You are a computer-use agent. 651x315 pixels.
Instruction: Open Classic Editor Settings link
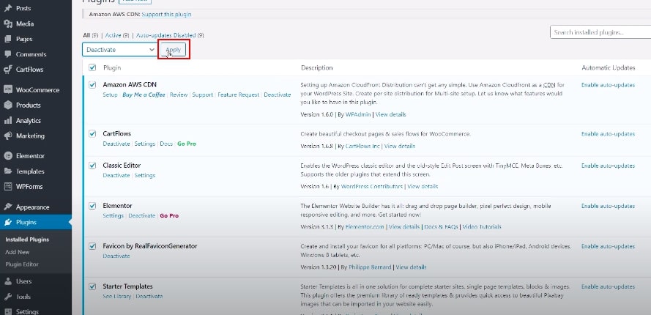tap(145, 175)
